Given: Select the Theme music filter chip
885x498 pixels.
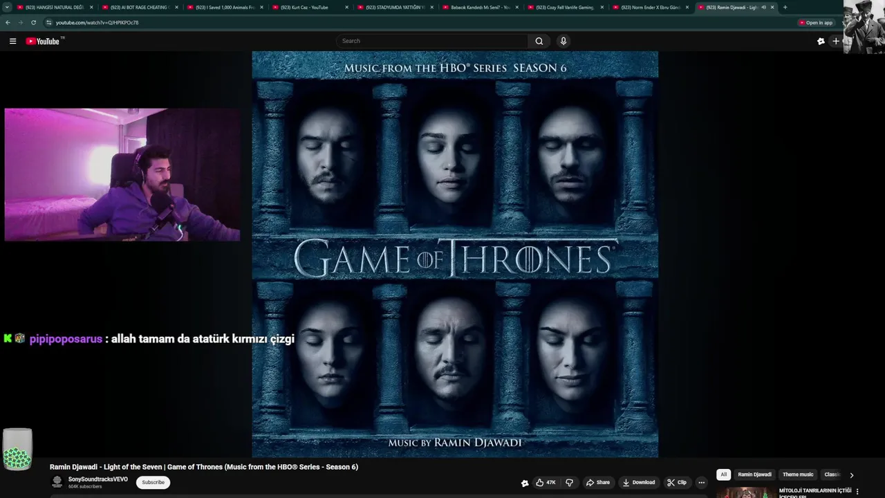Looking at the screenshot, I should pyautogui.click(x=798, y=474).
